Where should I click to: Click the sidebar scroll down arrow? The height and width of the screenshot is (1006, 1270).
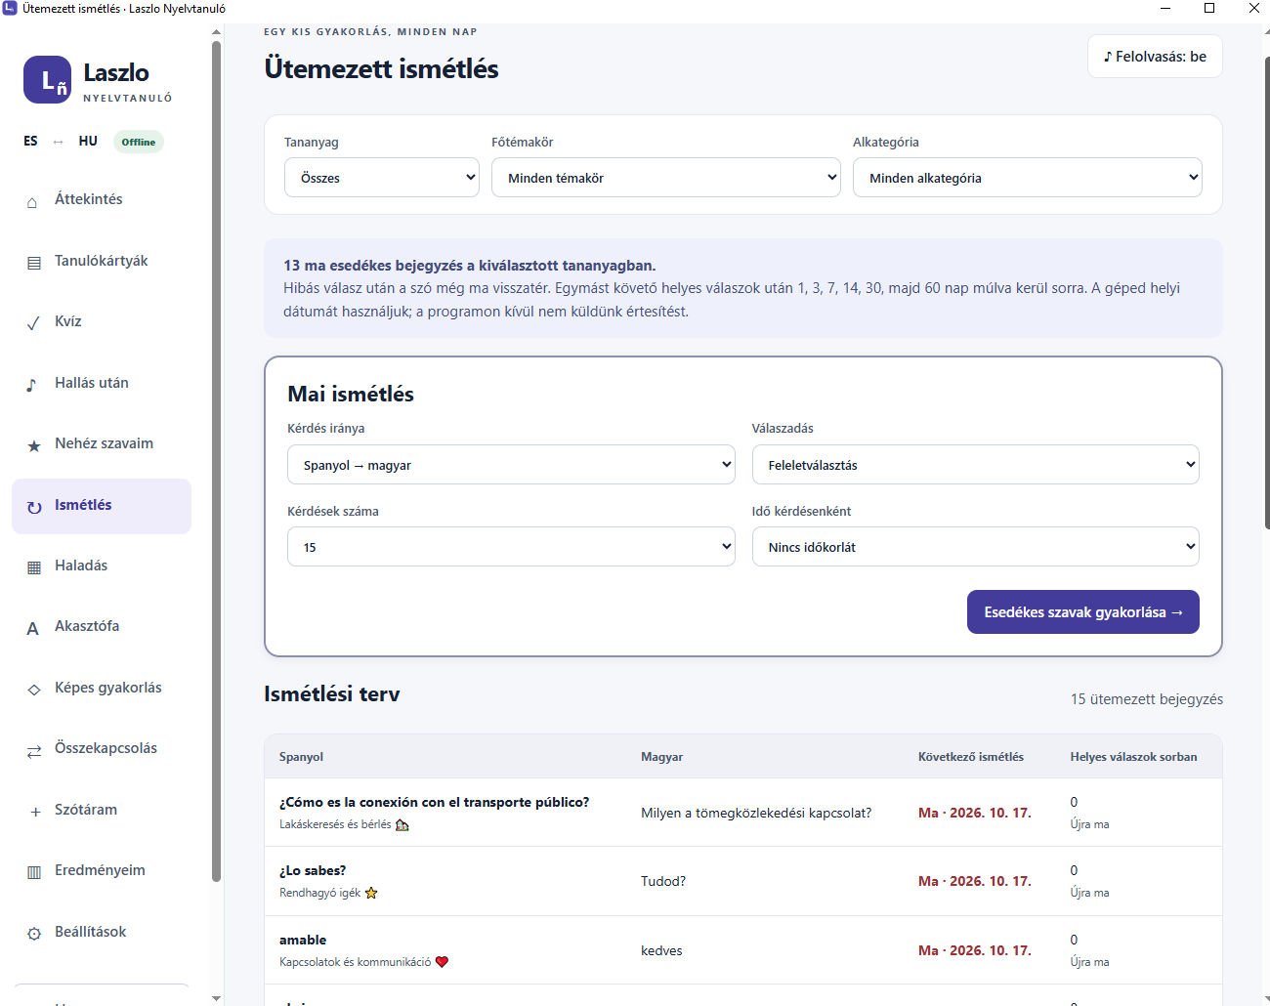216,998
